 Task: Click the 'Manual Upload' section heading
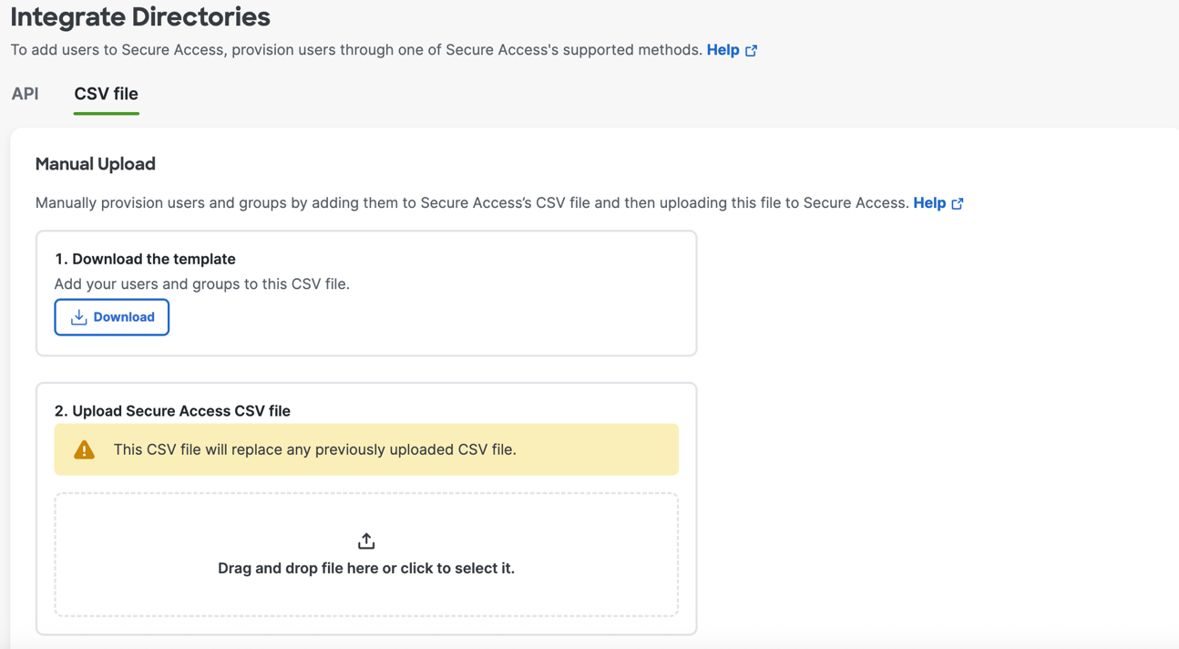[x=96, y=164]
